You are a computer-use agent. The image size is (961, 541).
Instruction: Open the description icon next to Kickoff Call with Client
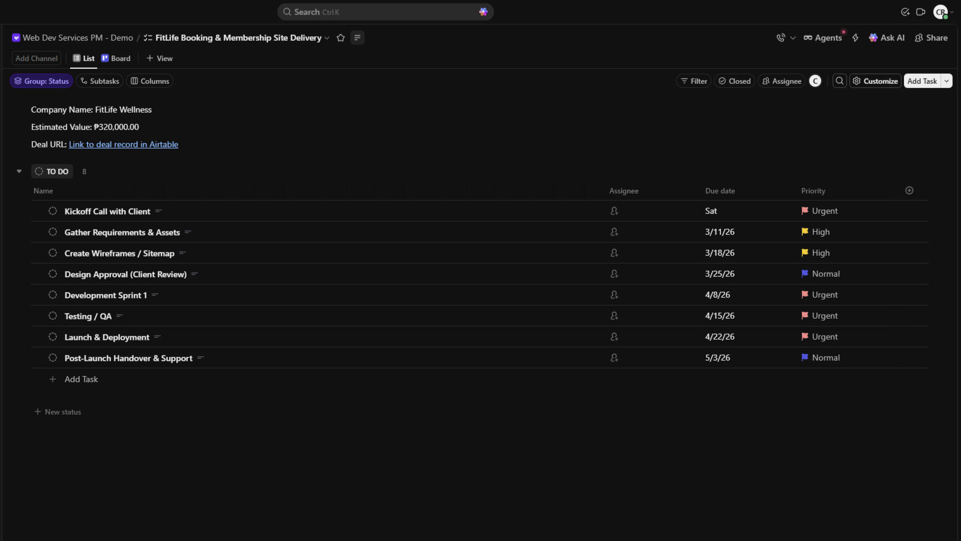[158, 211]
